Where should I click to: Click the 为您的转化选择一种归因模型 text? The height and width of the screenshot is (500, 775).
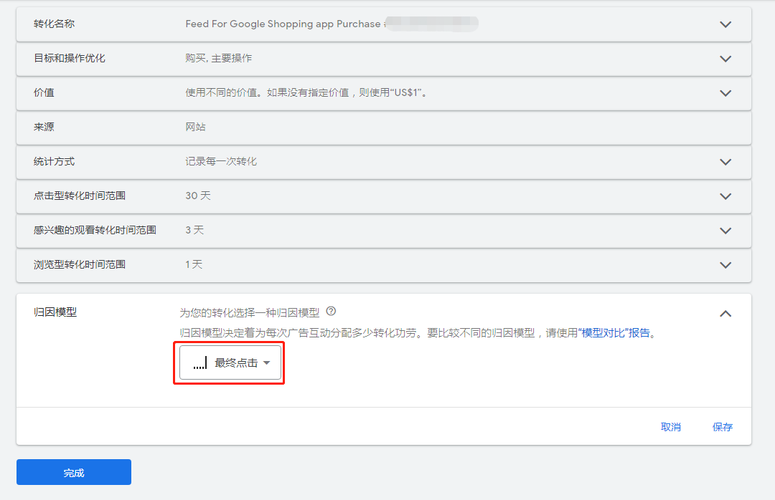pos(250,312)
